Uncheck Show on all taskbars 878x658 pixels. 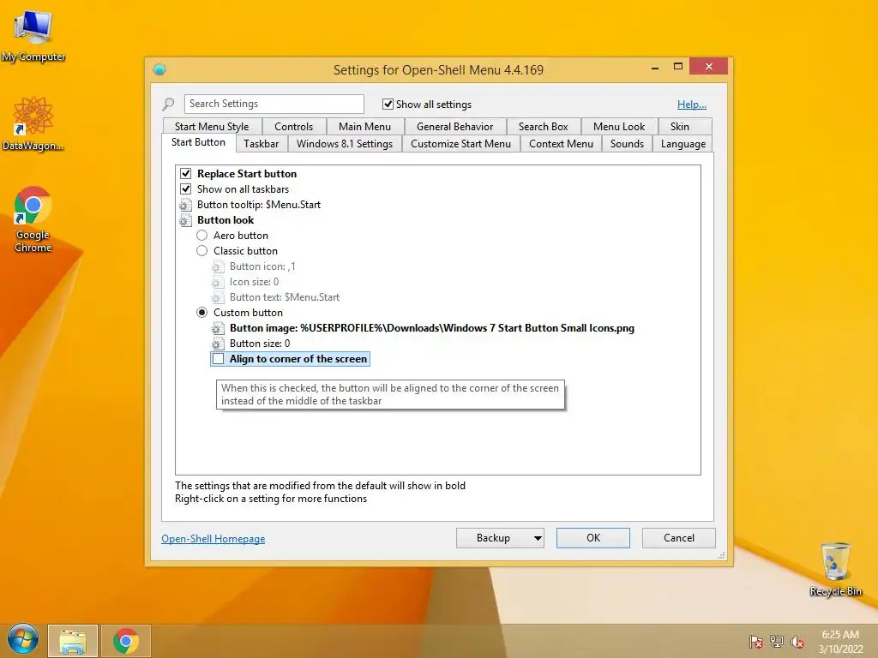(x=186, y=189)
